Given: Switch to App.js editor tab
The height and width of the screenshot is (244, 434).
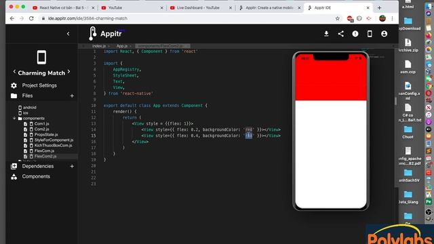Looking at the screenshot, I should (x=122, y=46).
